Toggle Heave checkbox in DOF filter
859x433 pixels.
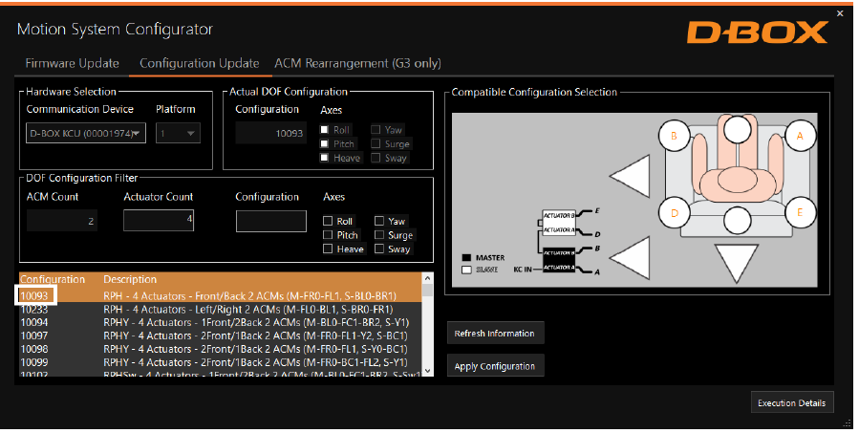click(329, 249)
